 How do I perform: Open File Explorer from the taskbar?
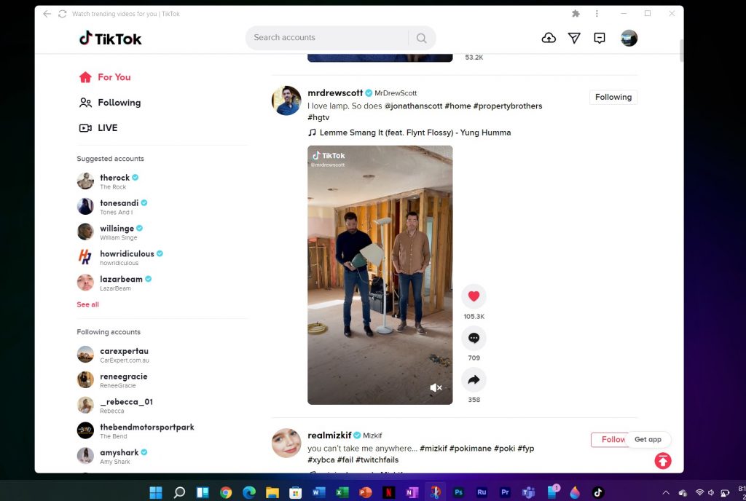coord(272,492)
